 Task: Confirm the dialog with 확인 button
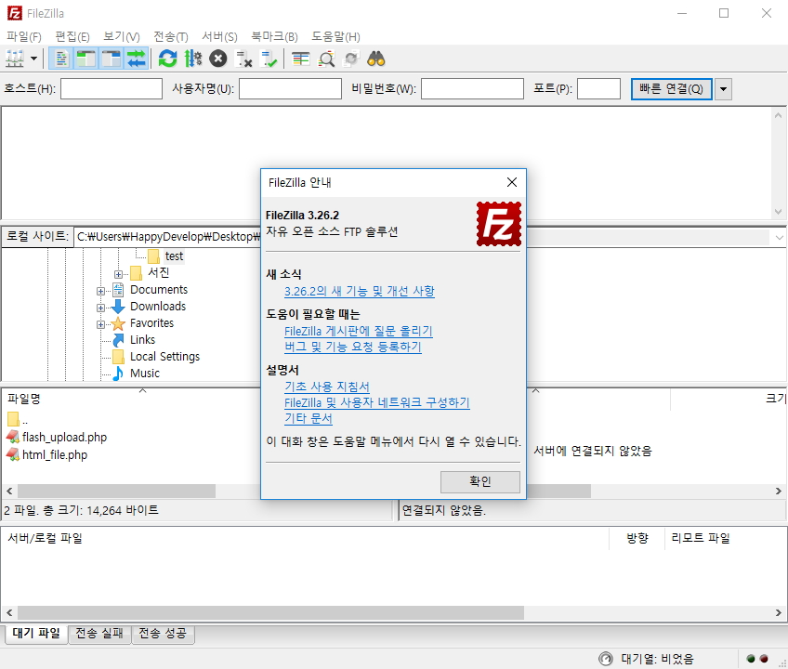tap(479, 481)
